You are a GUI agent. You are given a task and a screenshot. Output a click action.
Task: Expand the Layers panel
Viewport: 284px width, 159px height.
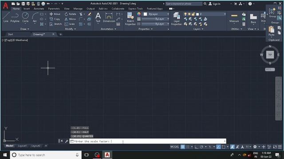click(198, 29)
